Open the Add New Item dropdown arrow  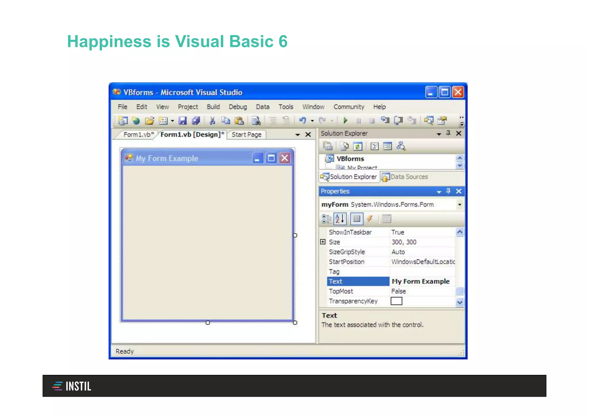click(173, 121)
